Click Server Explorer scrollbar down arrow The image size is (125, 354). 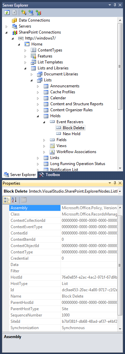120,168
